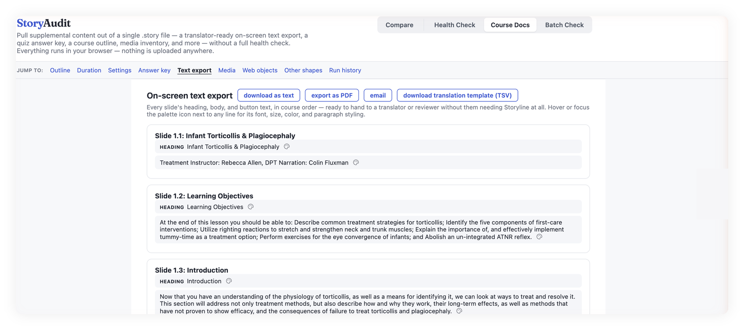
Task: Click the 'Now that you have an understanding' paragraph
Action: [x=367, y=304]
